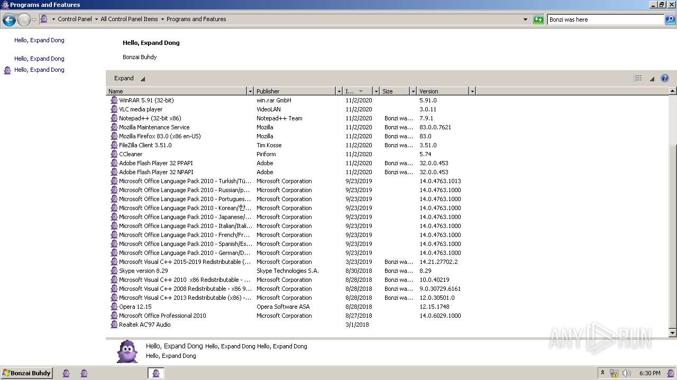677x380 pixels.
Task: Click the Visual C++ 2015-2019 Redistributable icon
Action: (114, 262)
